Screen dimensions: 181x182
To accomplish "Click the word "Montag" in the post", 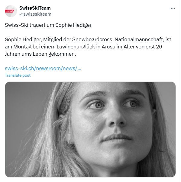I will click(x=22, y=47).
